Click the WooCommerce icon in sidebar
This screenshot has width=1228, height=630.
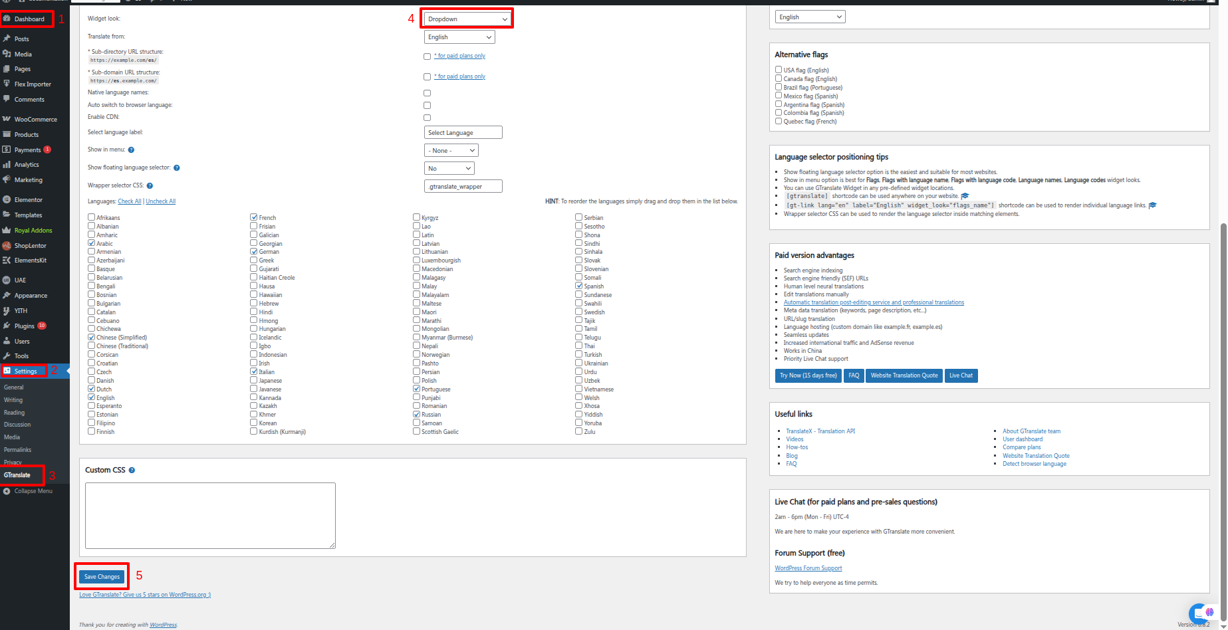pyautogui.click(x=7, y=120)
